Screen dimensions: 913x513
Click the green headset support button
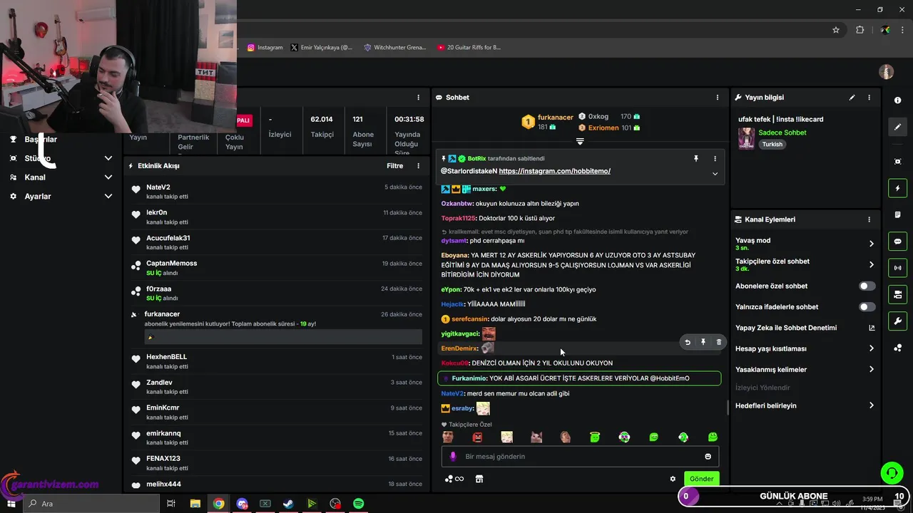[891, 472]
